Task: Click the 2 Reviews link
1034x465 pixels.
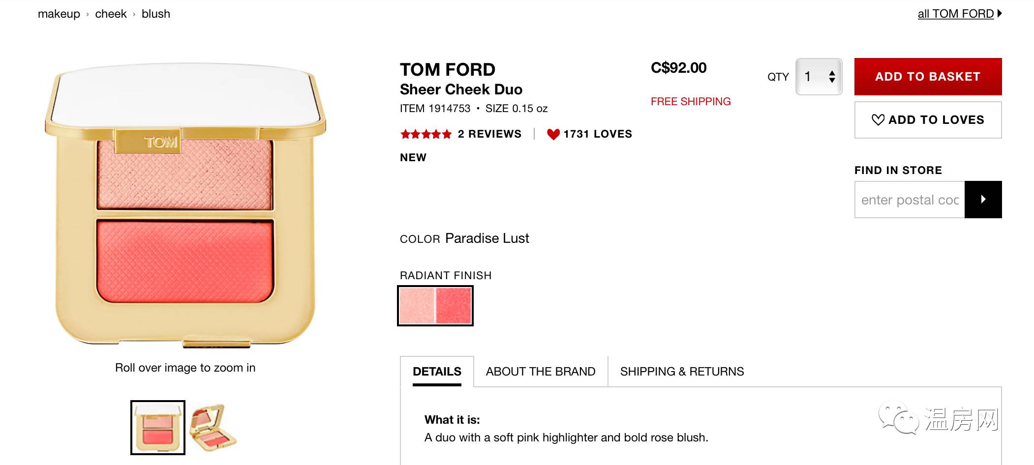Action: pyautogui.click(x=489, y=134)
